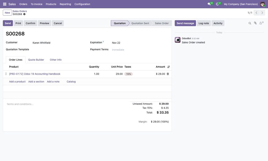Click the gear icon next to S00268
The width and height of the screenshot is (268, 161).
click(x=24, y=14)
